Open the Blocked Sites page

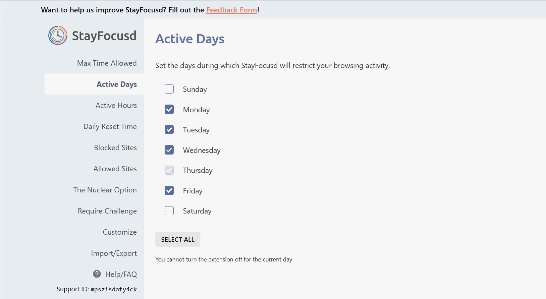[x=115, y=147]
